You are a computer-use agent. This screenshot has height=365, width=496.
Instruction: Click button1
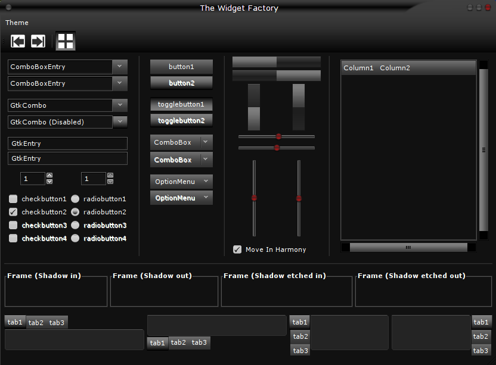click(x=181, y=67)
